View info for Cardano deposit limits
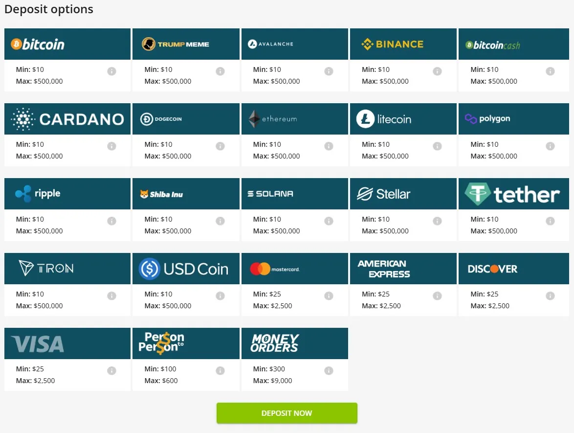 (111, 146)
